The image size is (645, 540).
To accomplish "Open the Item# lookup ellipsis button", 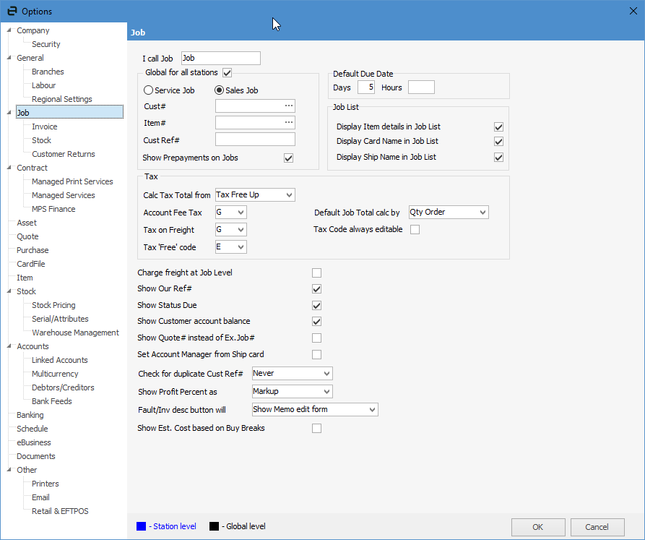I will [289, 123].
